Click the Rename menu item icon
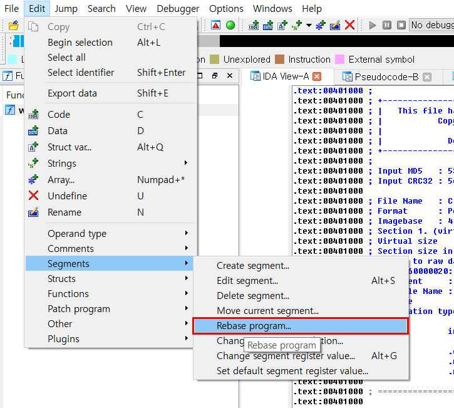The width and height of the screenshot is (454, 408). (x=33, y=212)
